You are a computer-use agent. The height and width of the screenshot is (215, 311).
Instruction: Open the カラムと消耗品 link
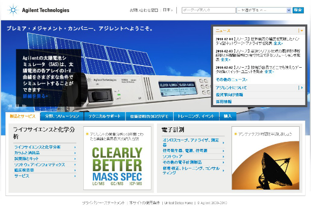click(27, 153)
